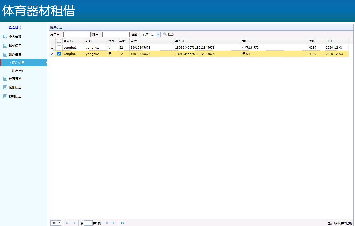
Task: Click the 体育资讯 list icon
Action: [5, 79]
